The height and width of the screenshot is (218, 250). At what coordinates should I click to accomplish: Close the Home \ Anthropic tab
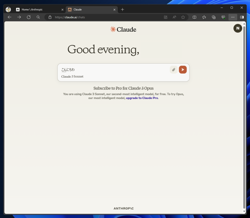coord(63,10)
